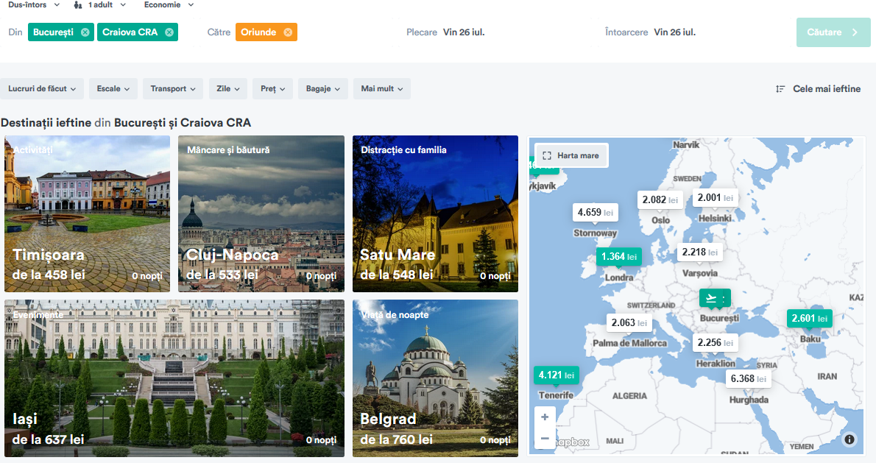Open the Economie class dropdown
Viewport: 876px width, 463px height.
pyautogui.click(x=169, y=5)
